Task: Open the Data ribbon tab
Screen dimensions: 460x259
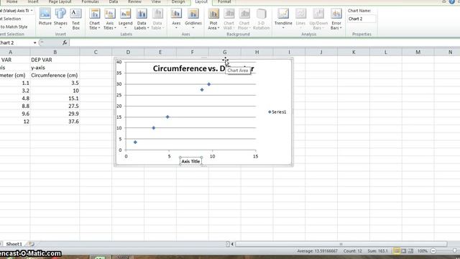Action: click(x=114, y=1)
